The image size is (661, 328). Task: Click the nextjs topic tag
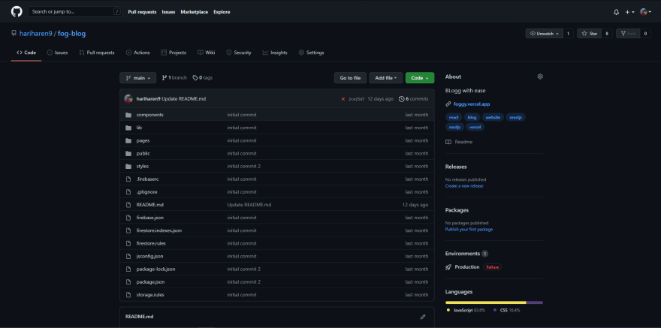[x=455, y=127]
